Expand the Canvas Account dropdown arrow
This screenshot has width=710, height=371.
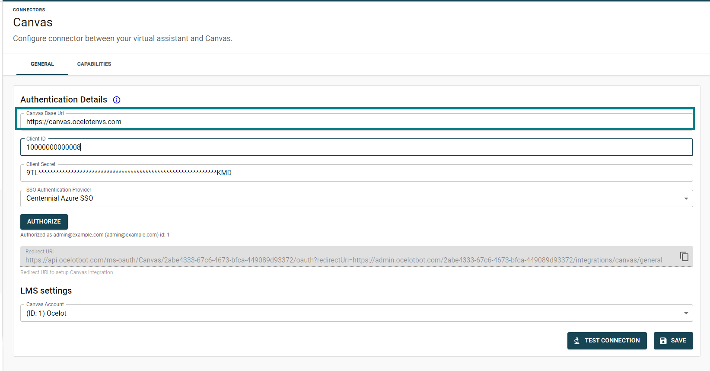(x=686, y=313)
